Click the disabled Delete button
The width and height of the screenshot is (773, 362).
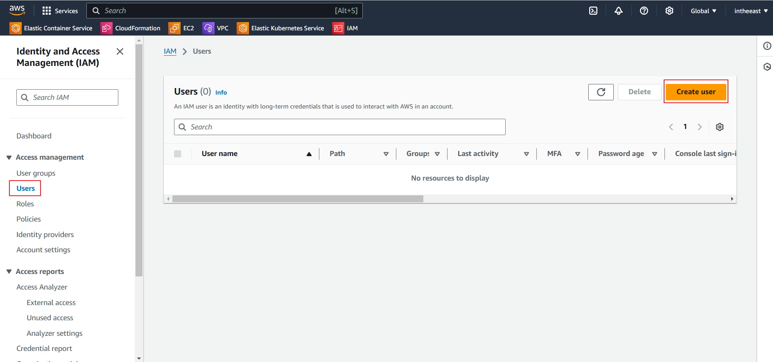(x=640, y=92)
